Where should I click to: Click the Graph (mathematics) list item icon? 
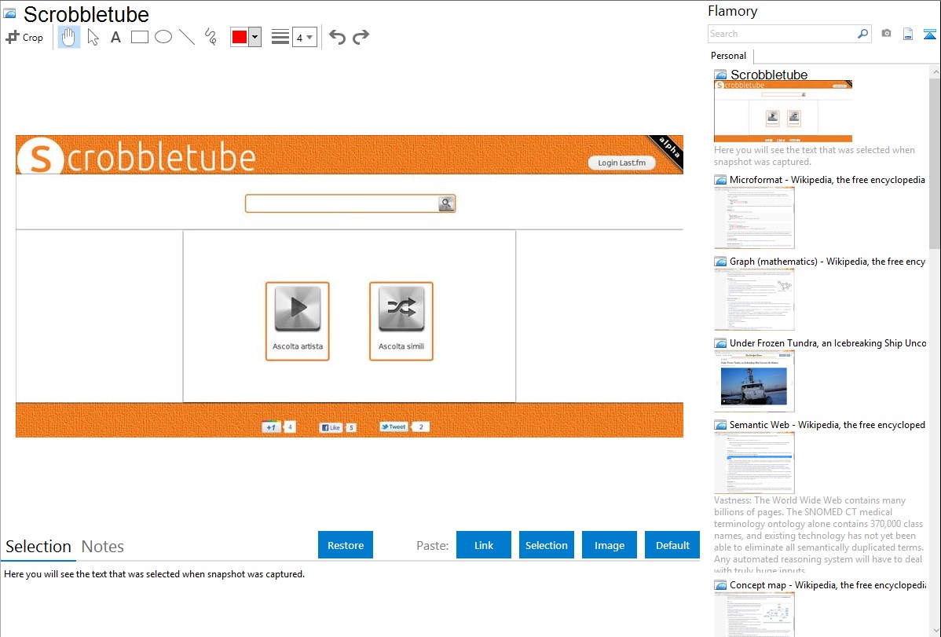point(720,262)
